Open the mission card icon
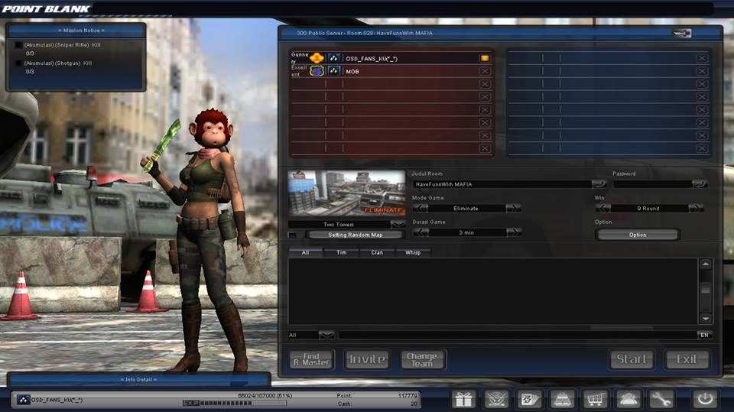Screen dimensions: 734x412 529,399
